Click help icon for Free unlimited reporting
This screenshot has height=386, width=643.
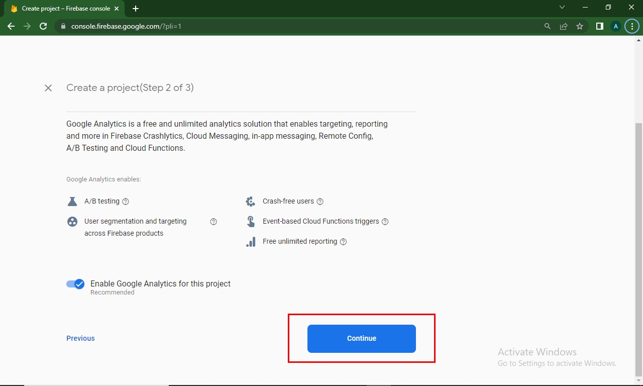point(344,242)
